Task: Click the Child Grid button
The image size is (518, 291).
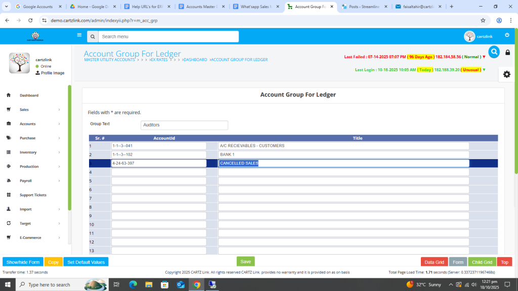Action: tap(482, 262)
